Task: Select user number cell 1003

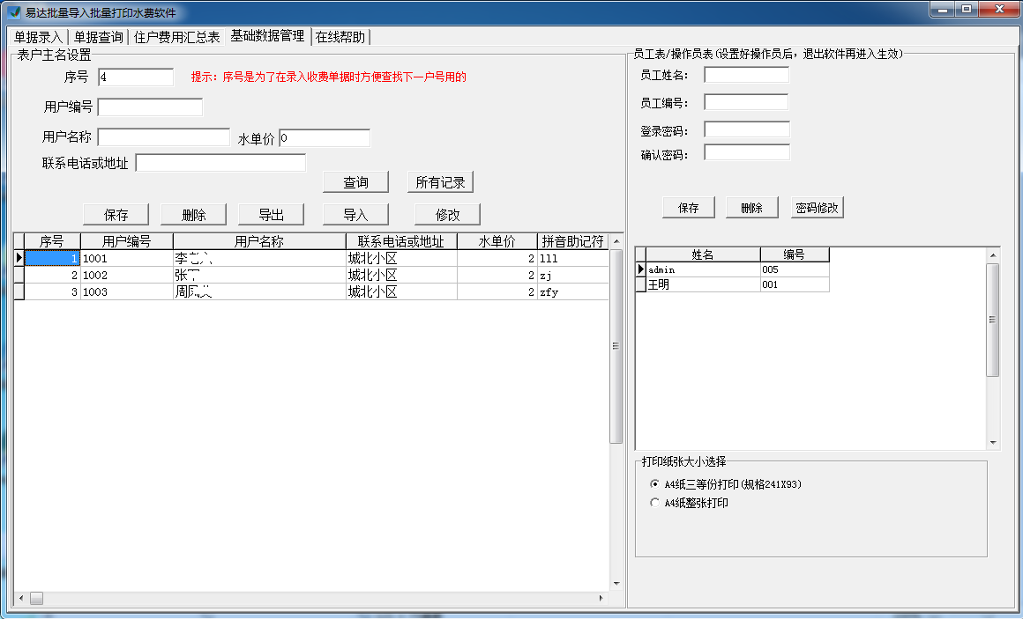Action: point(127,292)
